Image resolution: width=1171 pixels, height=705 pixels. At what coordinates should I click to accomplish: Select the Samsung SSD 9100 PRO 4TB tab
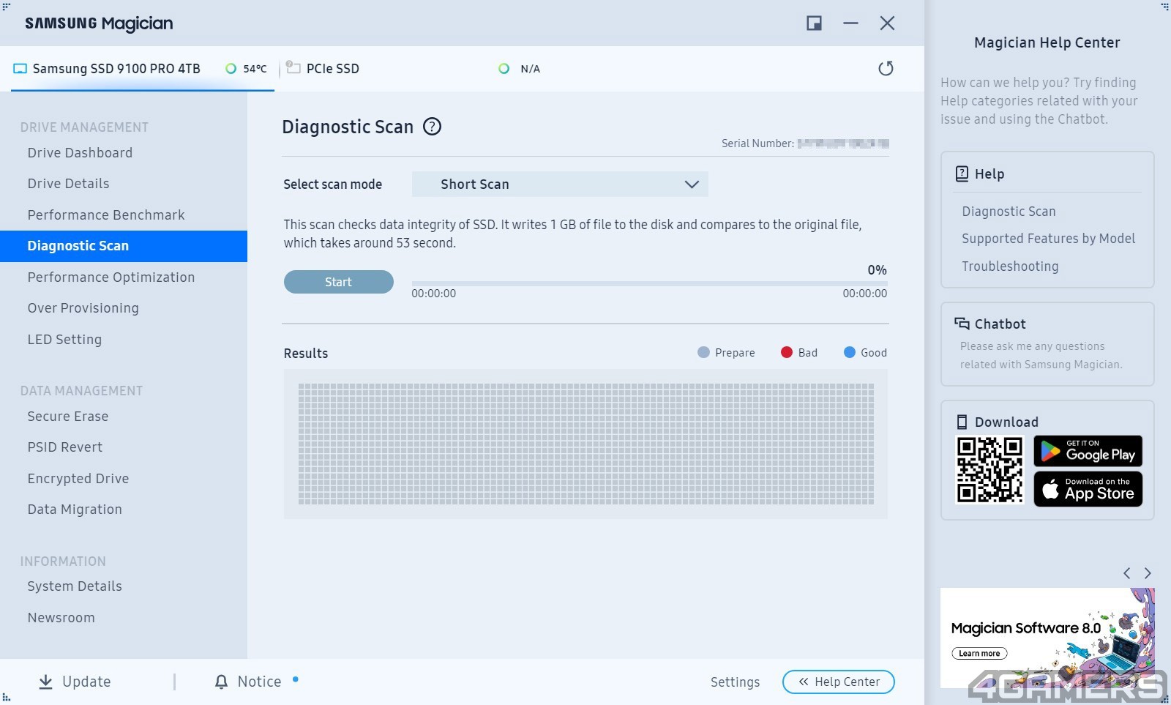click(x=143, y=69)
